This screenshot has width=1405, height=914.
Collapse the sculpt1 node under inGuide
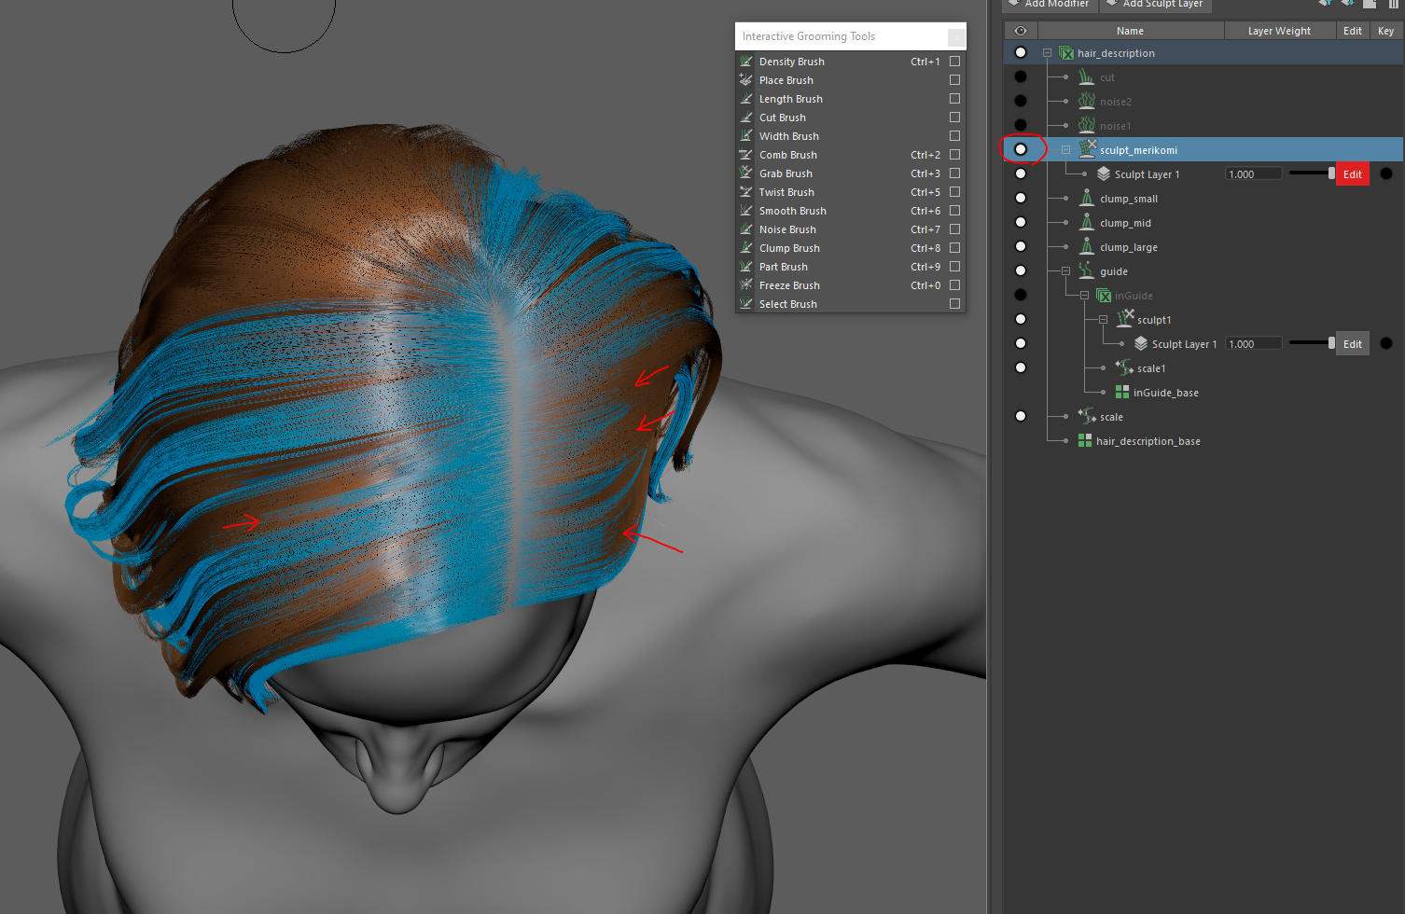[1103, 320]
